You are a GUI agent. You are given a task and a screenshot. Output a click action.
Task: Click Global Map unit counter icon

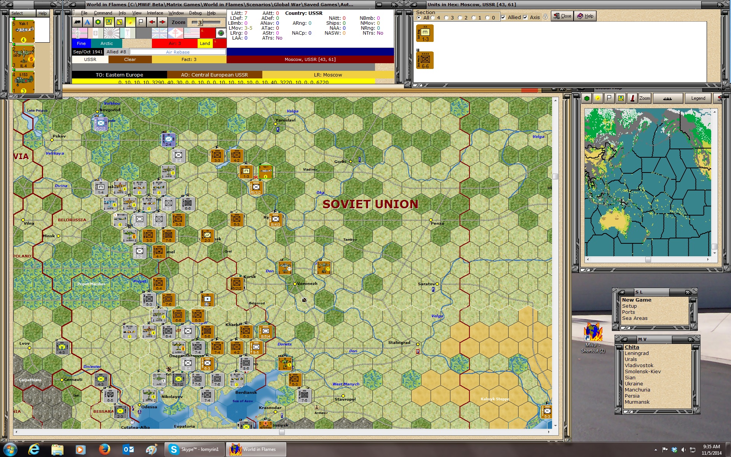coord(621,98)
